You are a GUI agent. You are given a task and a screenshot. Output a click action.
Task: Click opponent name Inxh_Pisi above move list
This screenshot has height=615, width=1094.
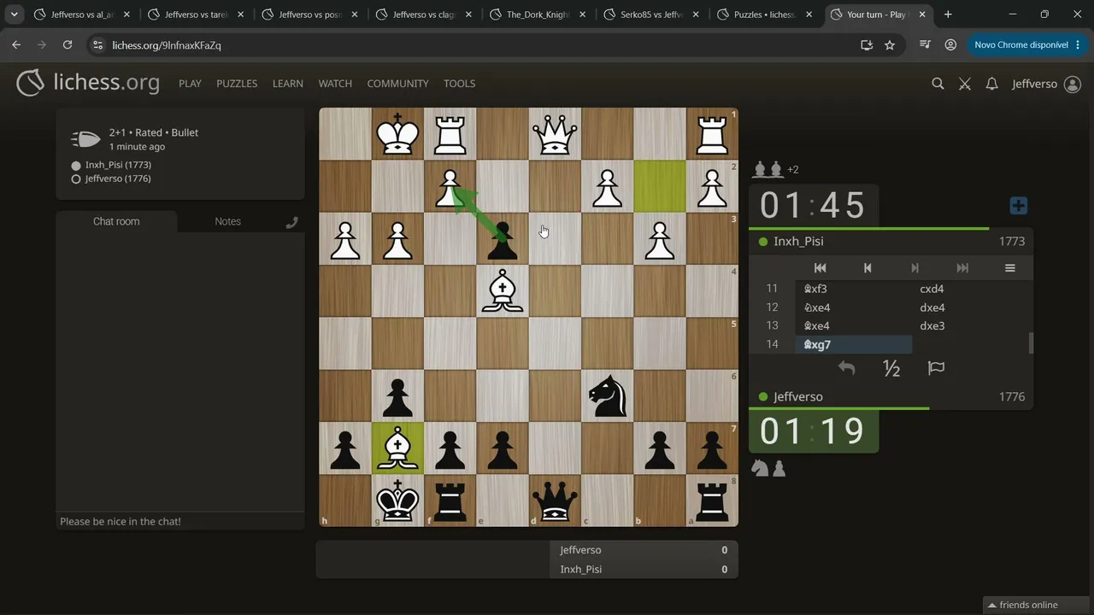coord(798,241)
